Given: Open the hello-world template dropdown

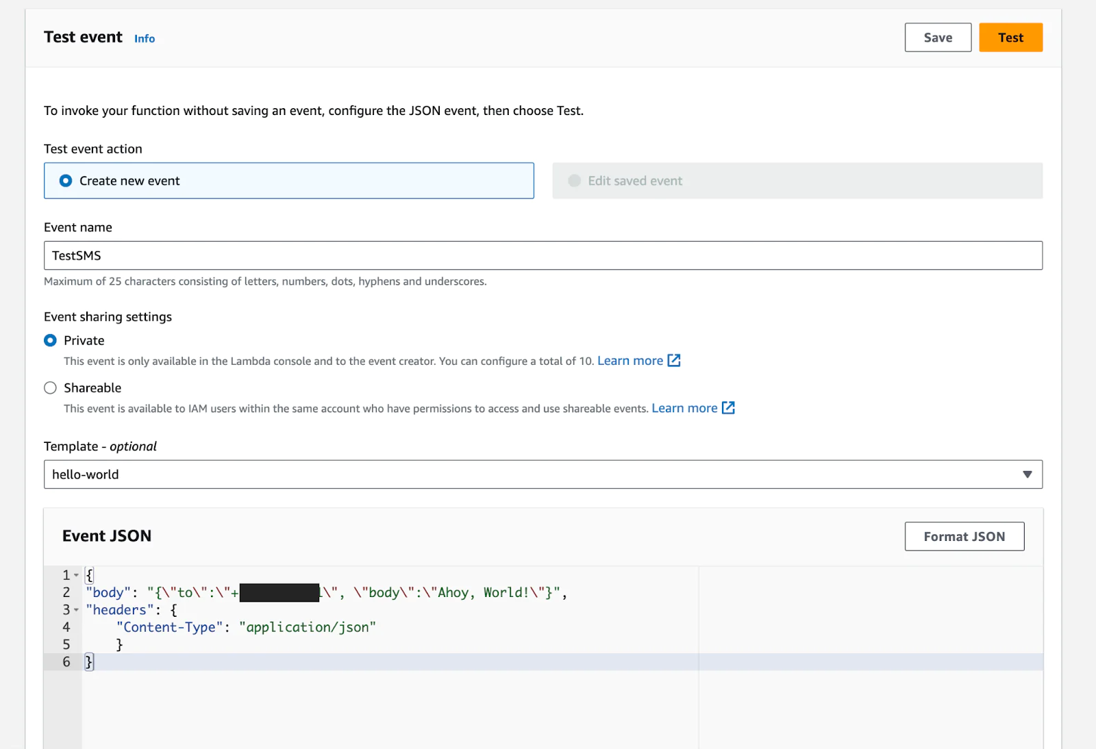Looking at the screenshot, I should coord(543,474).
